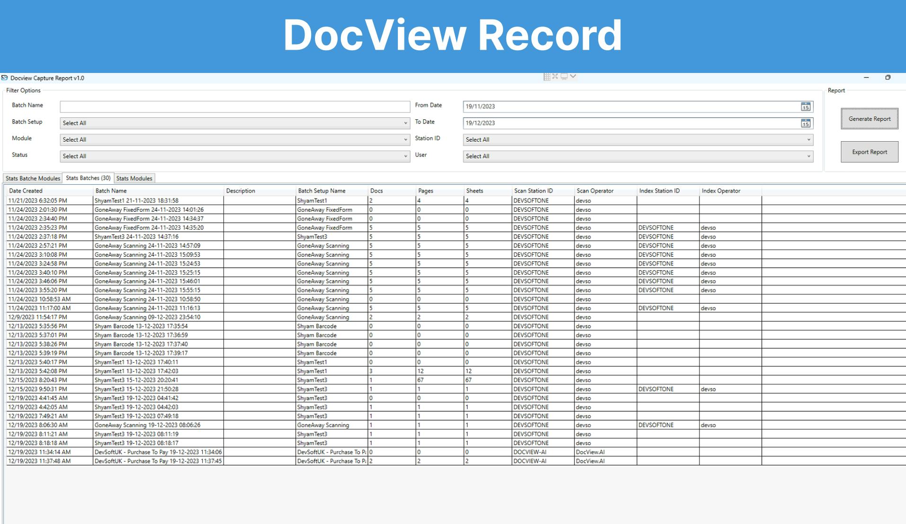Open the Batch Setup dropdown

coord(406,123)
